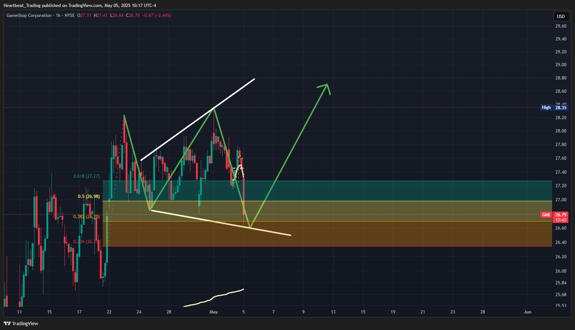Click the GME 26.79 current price label
This screenshot has width=575, height=330.
(554, 217)
